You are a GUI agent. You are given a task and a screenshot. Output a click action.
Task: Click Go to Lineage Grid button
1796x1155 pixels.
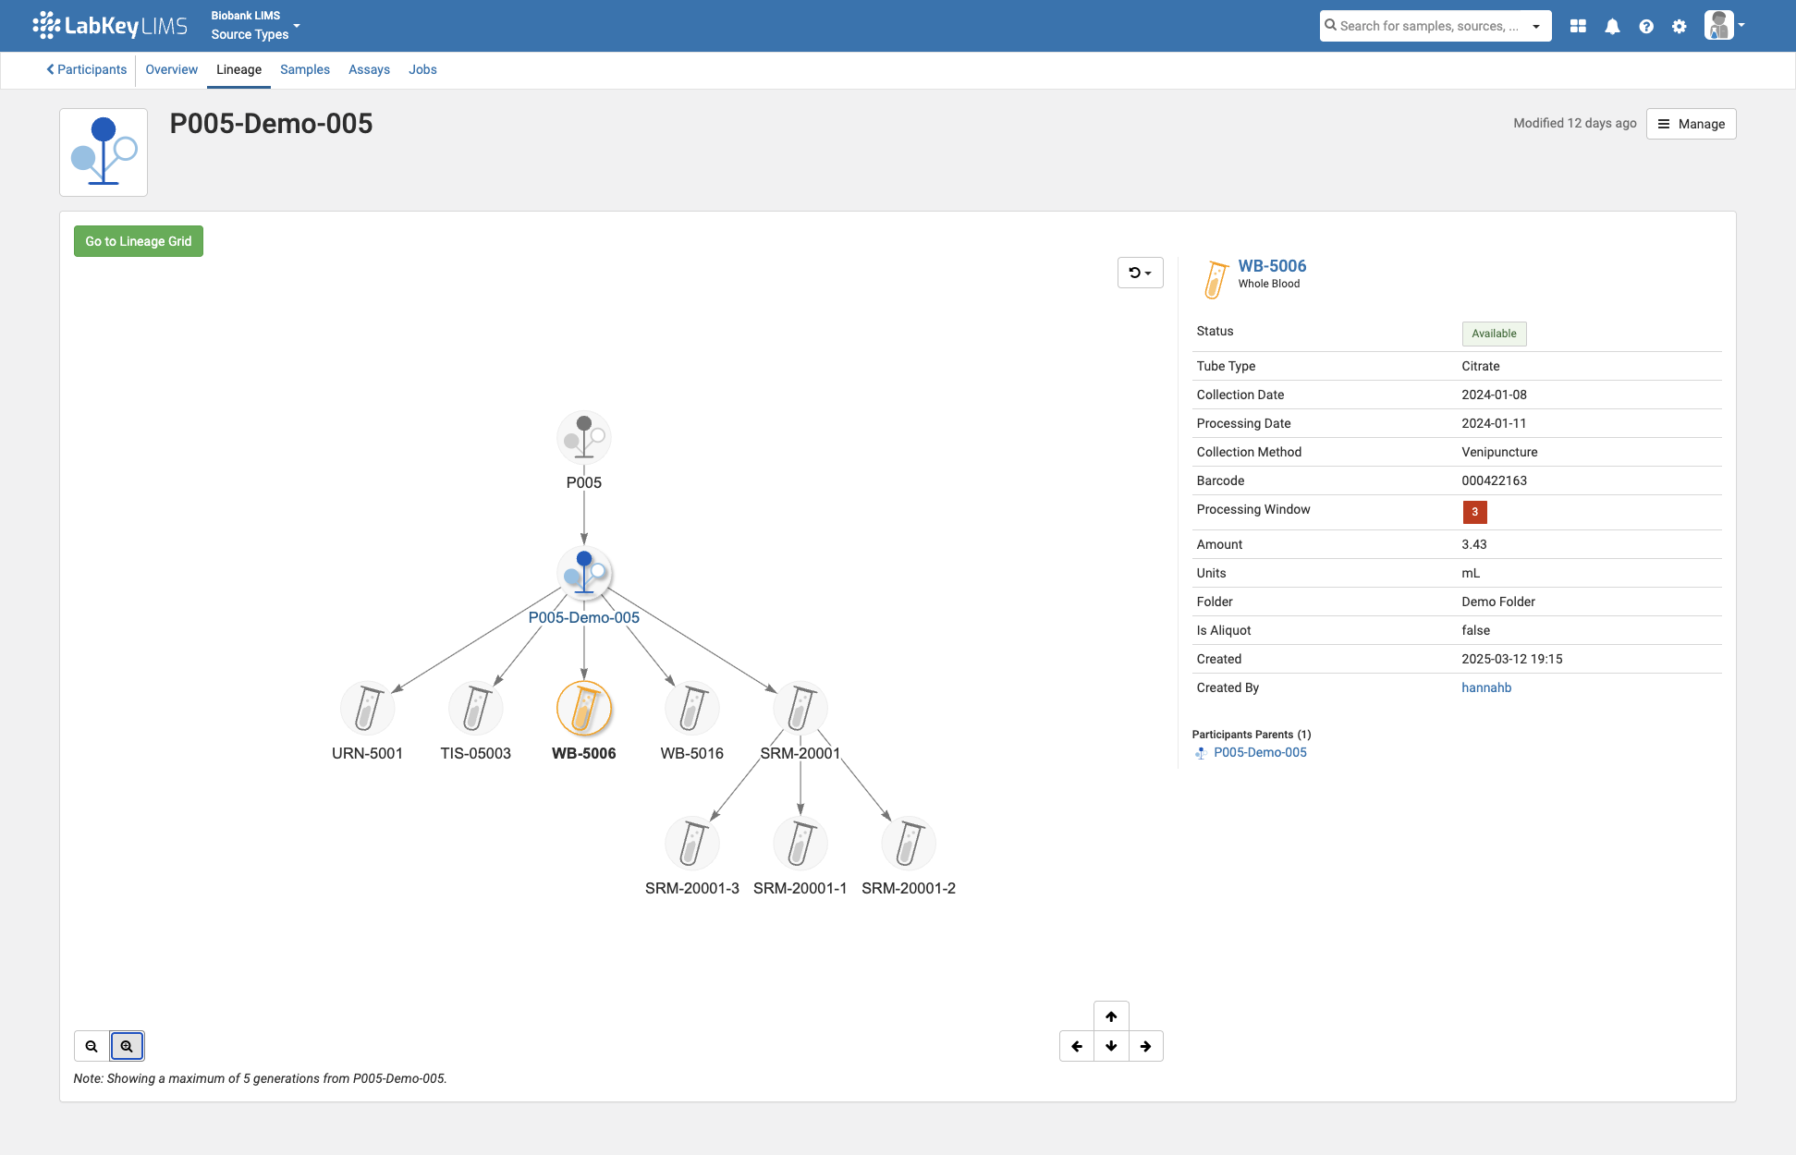[x=139, y=241]
